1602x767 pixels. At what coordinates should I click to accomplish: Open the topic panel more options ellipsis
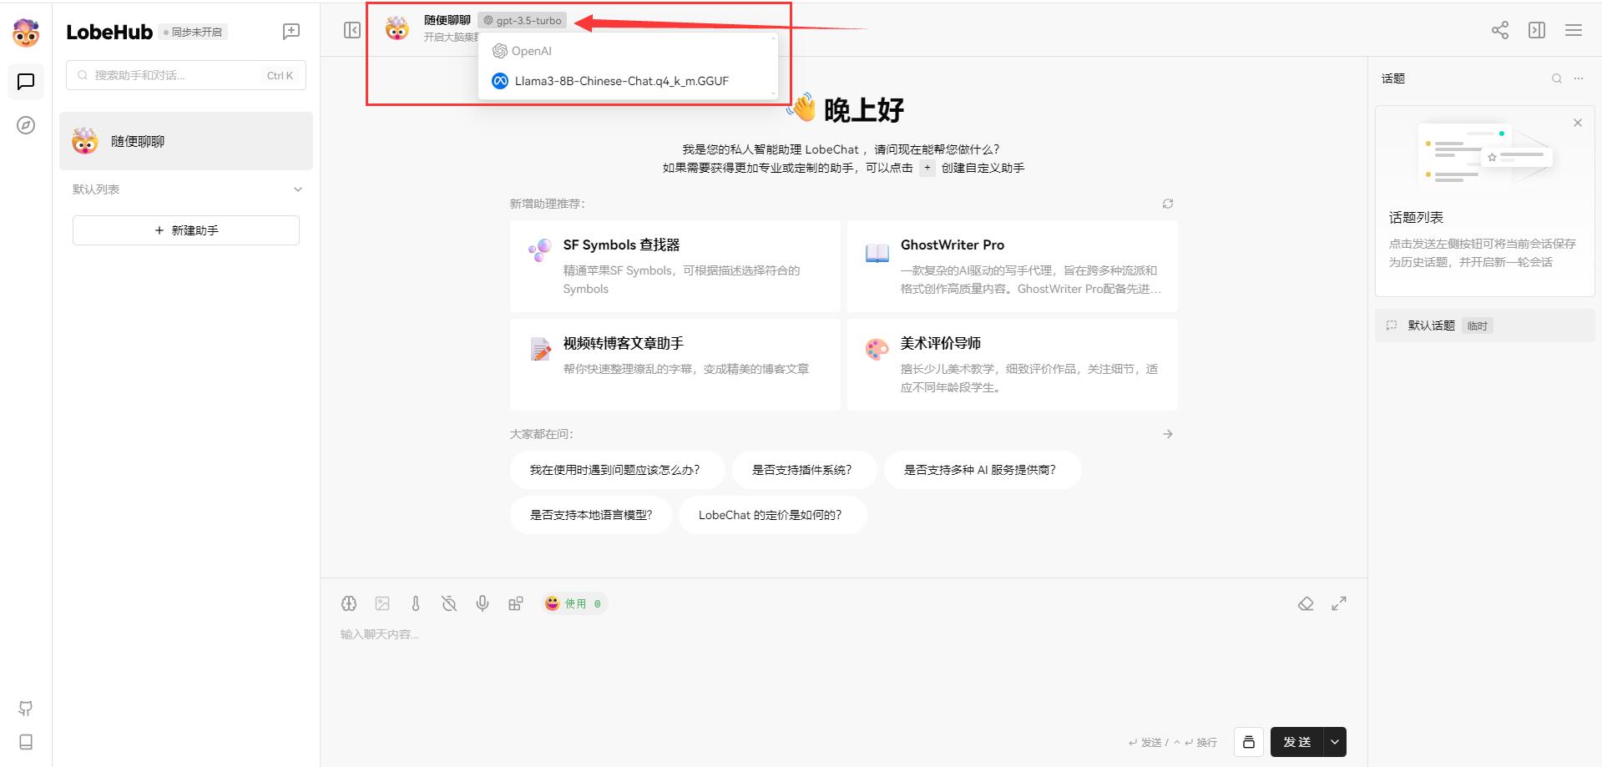click(1579, 78)
